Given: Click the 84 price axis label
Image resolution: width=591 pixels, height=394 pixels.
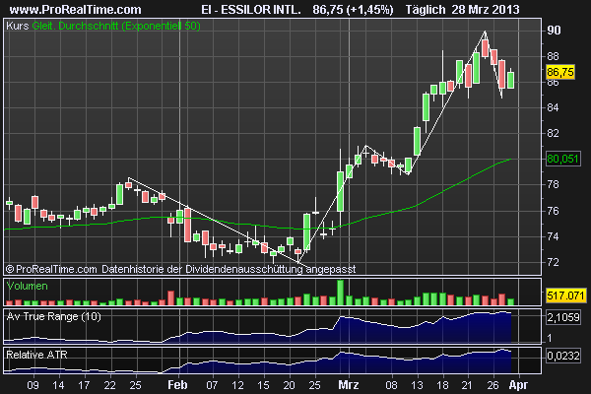Looking at the screenshot, I should 553,107.
